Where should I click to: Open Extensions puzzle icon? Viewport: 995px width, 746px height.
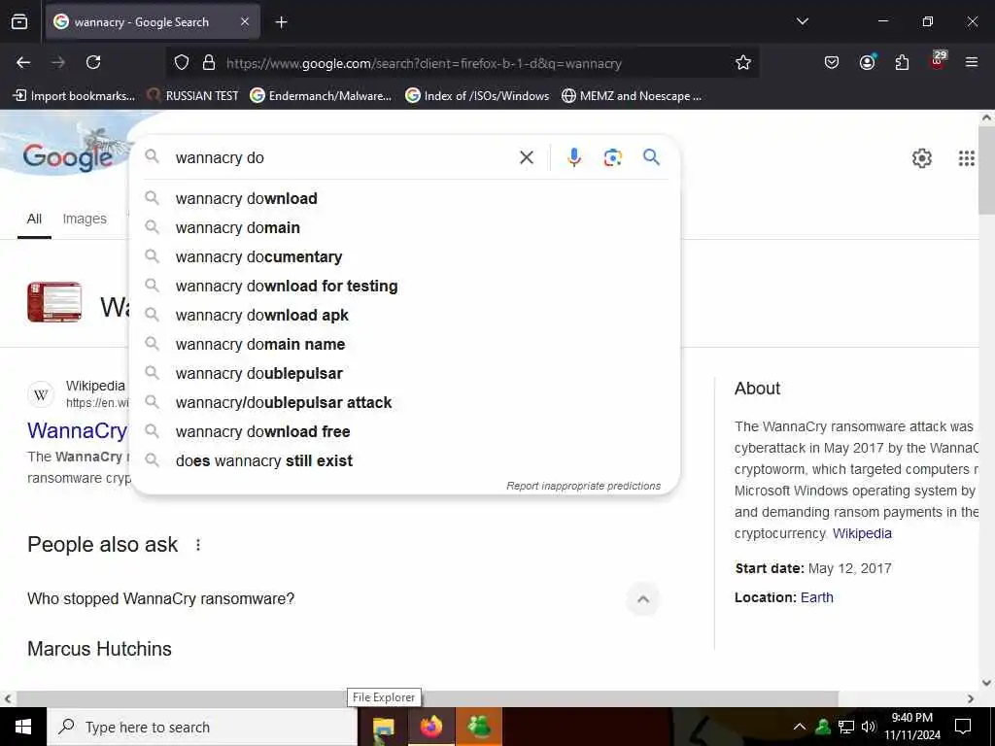pos(902,62)
